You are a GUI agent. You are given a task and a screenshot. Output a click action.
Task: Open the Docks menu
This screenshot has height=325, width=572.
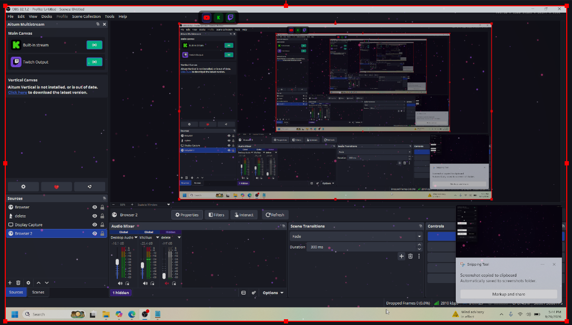tap(47, 16)
